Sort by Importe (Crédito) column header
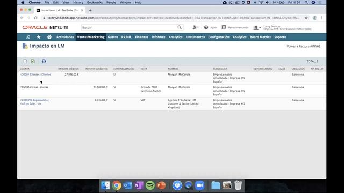The height and width of the screenshot is (193, 344). click(x=96, y=69)
